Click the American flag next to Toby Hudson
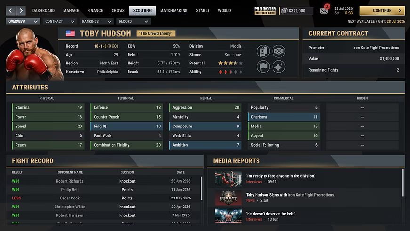The height and width of the screenshot is (231, 410). 70,33
